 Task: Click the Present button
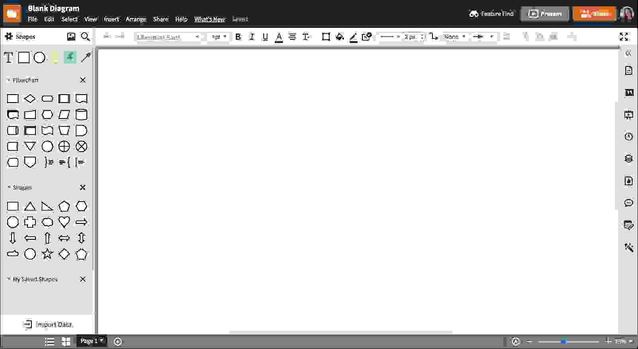point(545,14)
